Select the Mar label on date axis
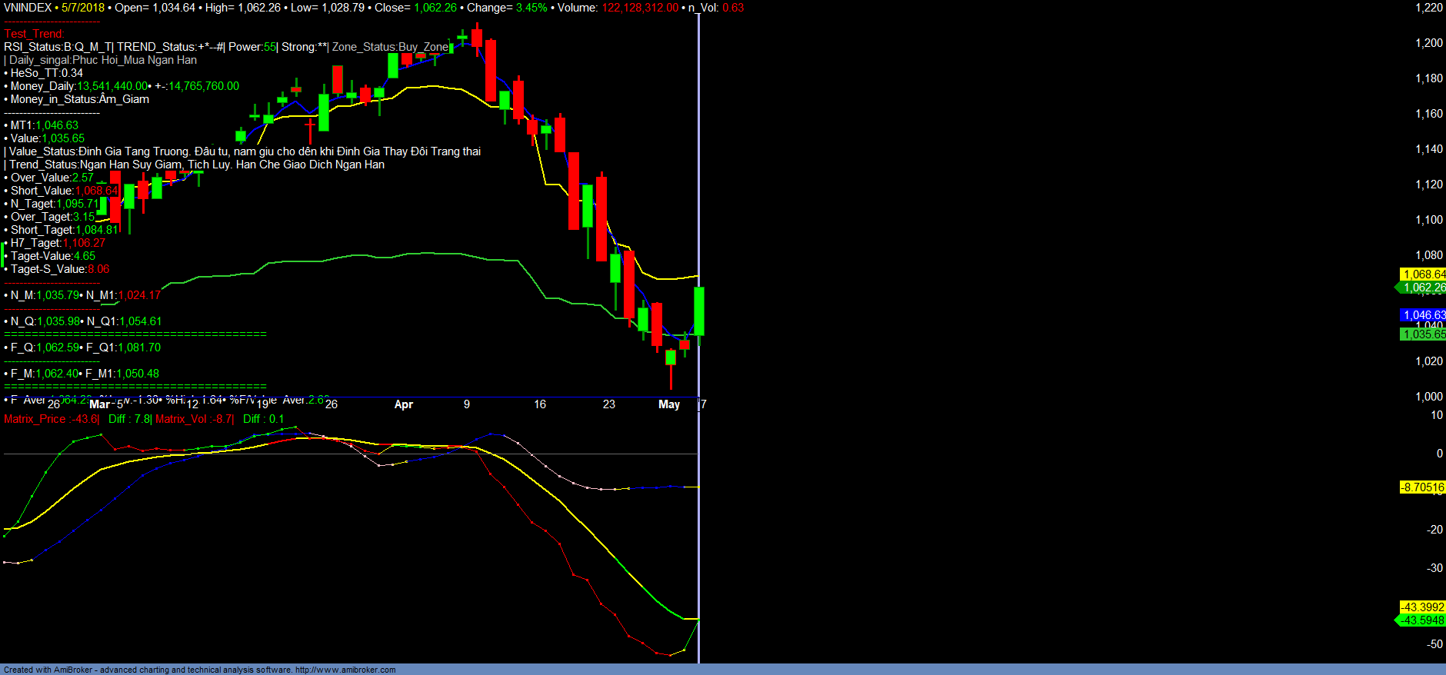The image size is (1446, 675). (x=99, y=404)
